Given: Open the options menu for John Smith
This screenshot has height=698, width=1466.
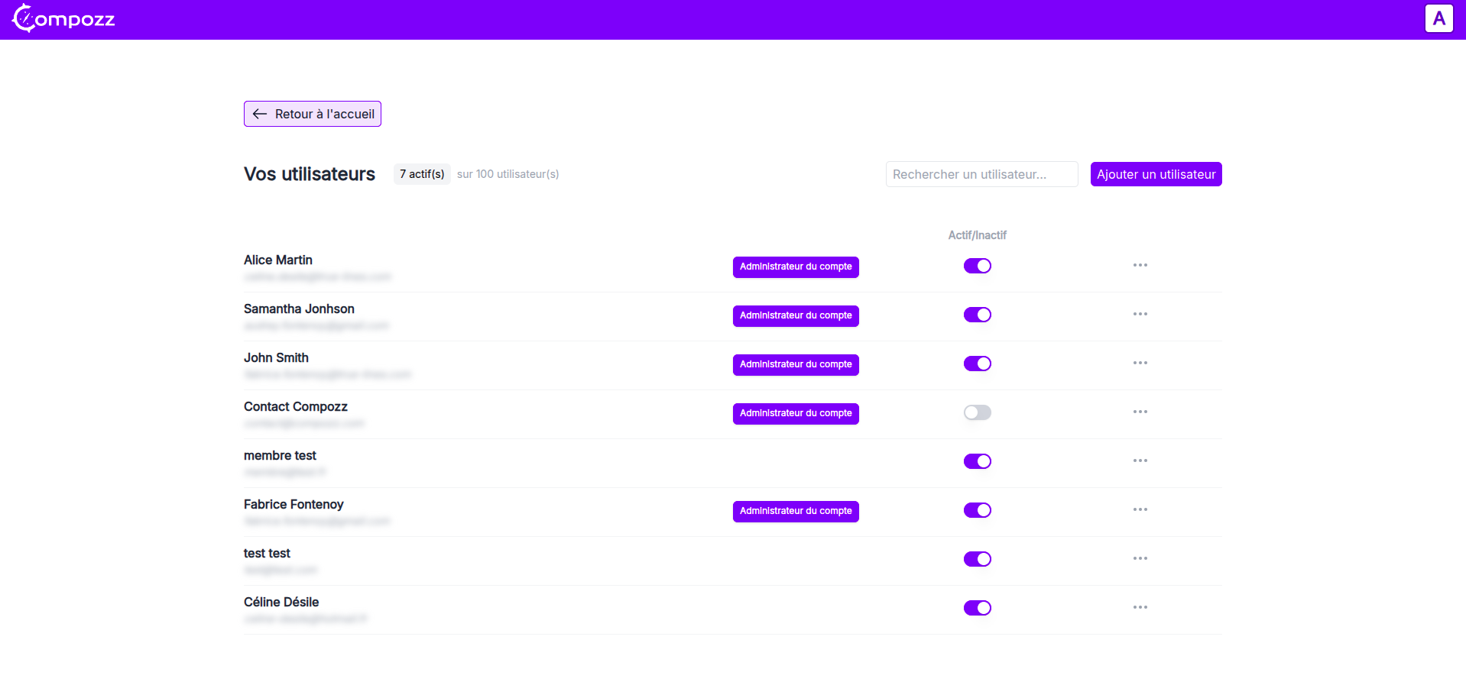Looking at the screenshot, I should tap(1140, 363).
